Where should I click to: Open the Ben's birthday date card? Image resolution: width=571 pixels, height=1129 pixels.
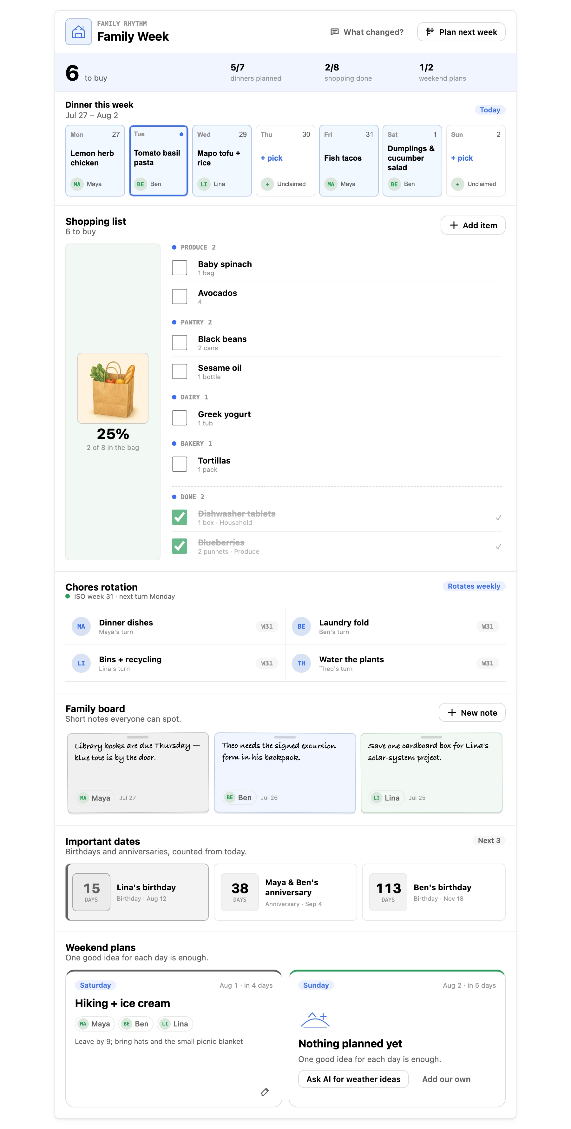coord(434,892)
